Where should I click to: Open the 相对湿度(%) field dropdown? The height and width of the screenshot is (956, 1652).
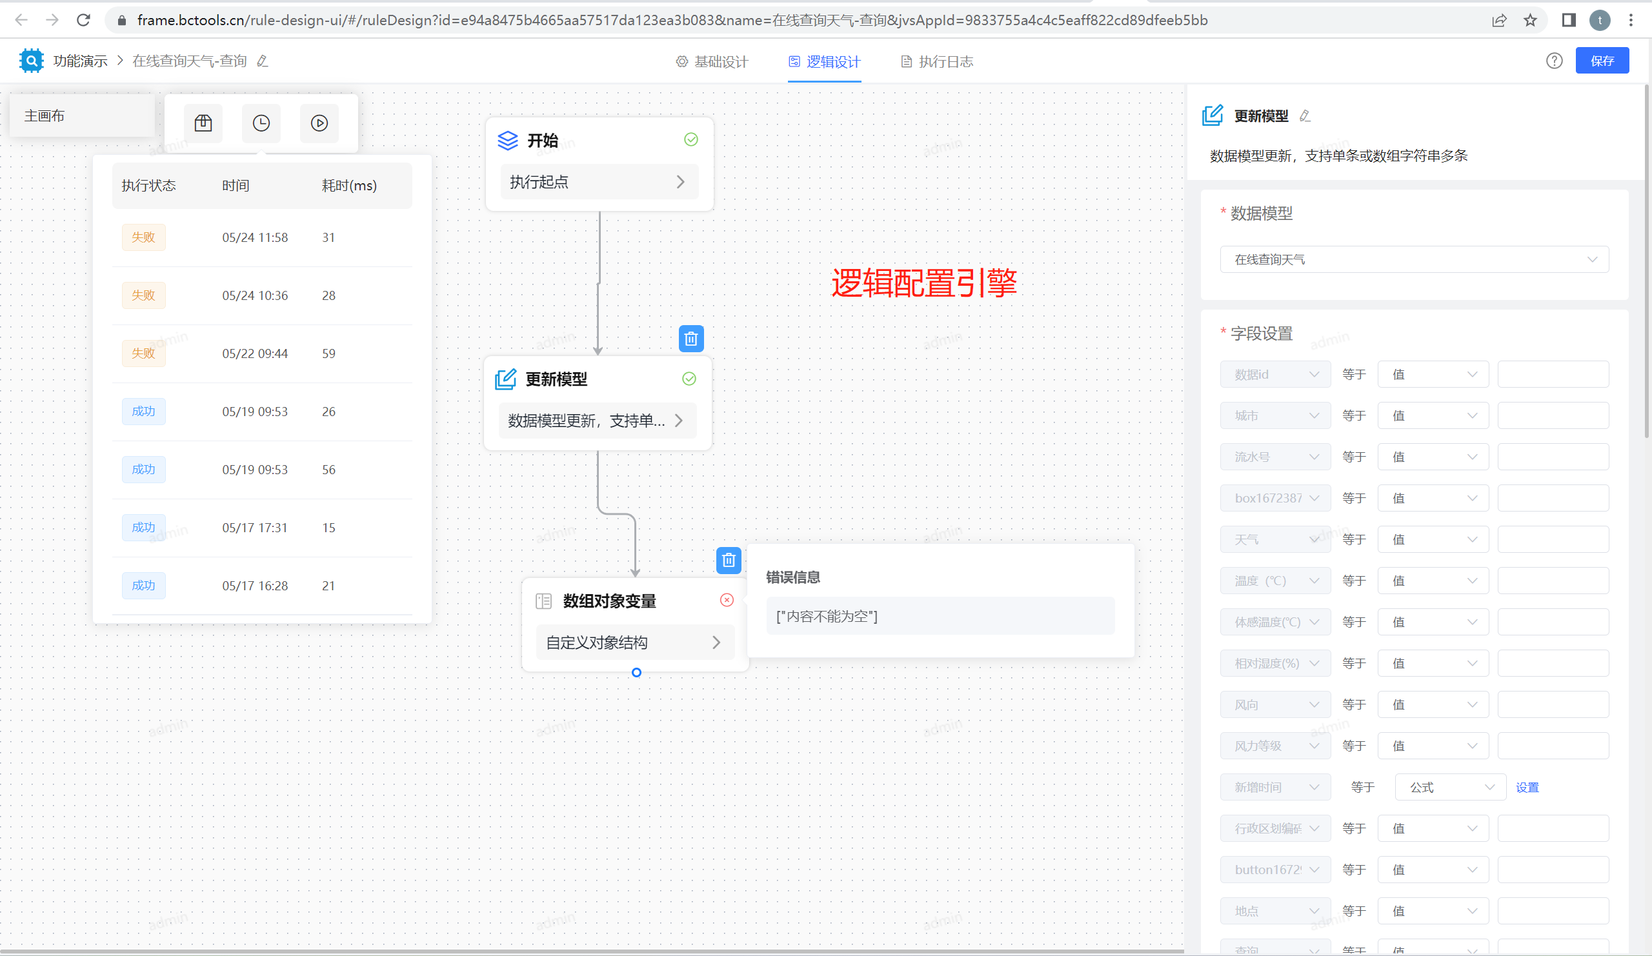1275,663
